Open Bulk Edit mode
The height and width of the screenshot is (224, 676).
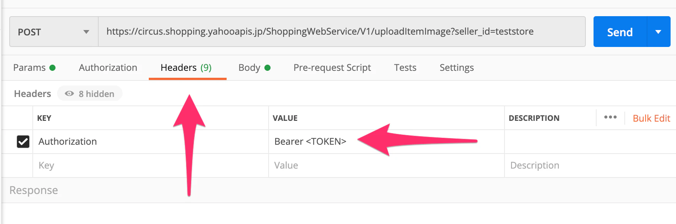(651, 118)
